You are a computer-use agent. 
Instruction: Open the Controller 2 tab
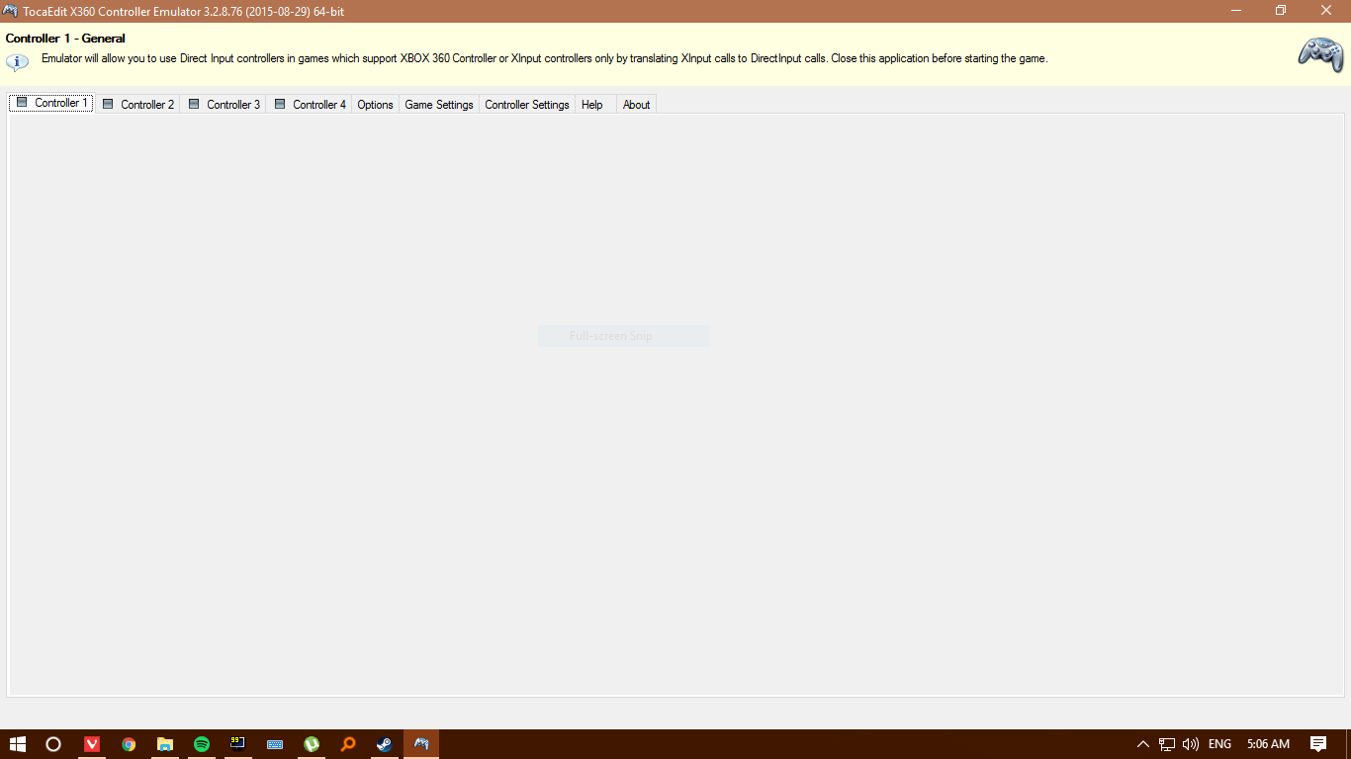click(x=137, y=104)
